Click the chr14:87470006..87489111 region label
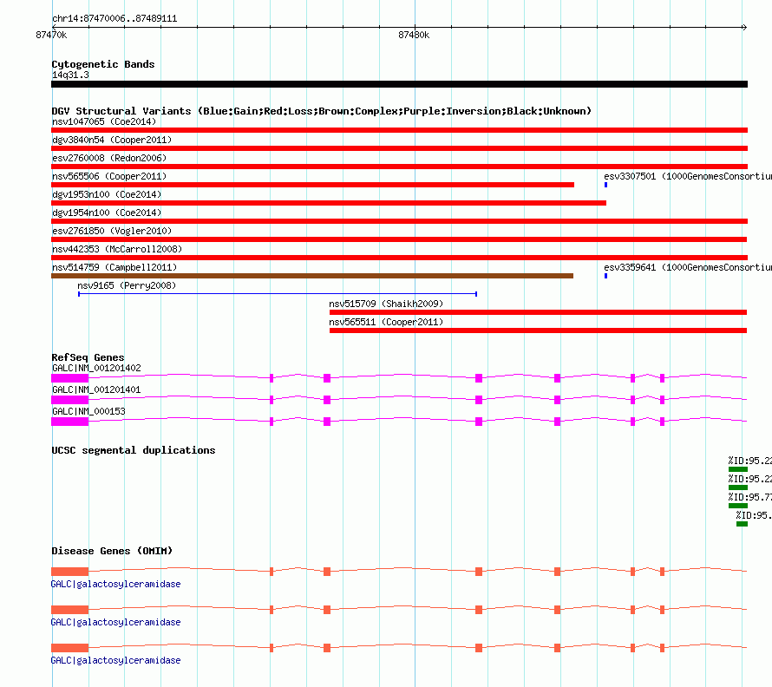This screenshot has width=772, height=687. (114, 19)
